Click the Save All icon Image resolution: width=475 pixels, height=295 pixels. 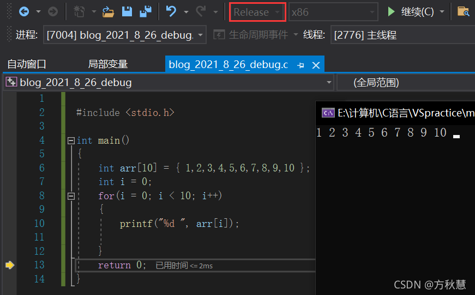click(146, 11)
